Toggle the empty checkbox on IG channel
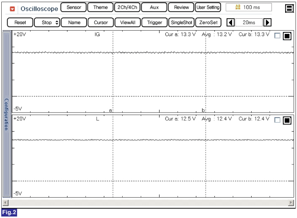 click(277, 35)
